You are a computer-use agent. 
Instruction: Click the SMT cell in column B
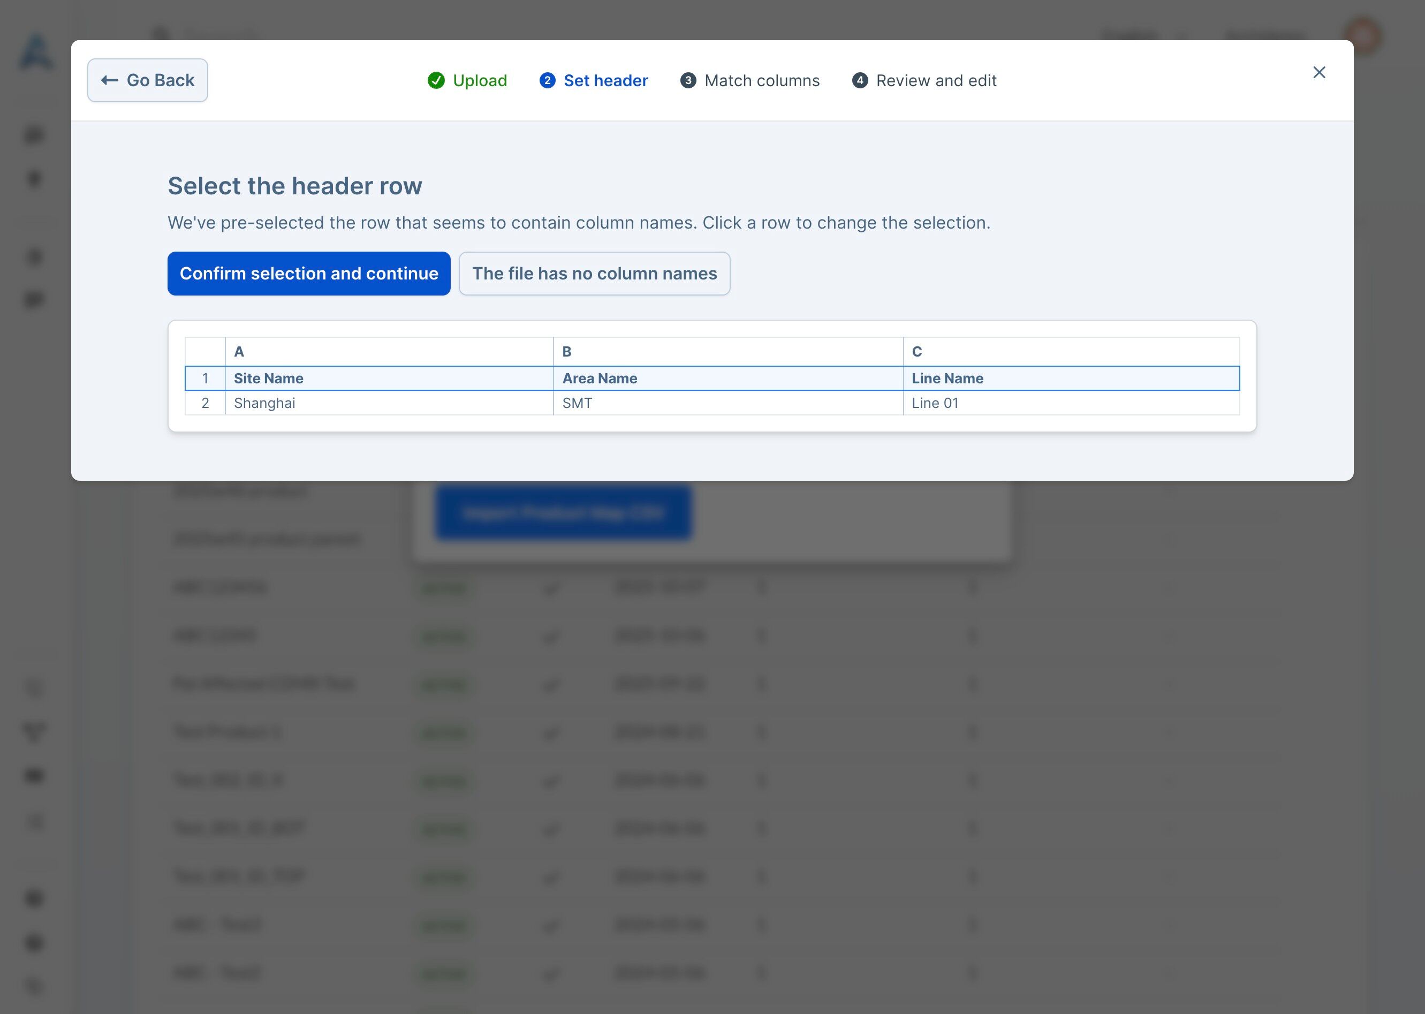[x=577, y=403]
